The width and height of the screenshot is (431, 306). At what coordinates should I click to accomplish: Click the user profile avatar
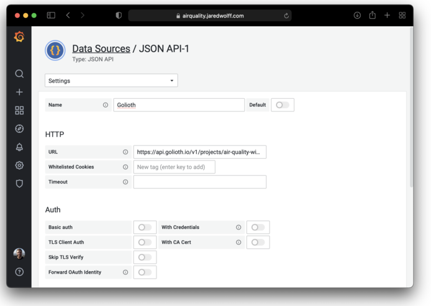pos(19,253)
